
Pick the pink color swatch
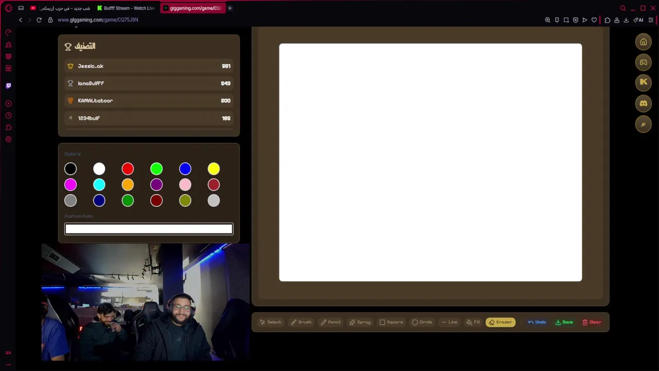pyautogui.click(x=185, y=184)
